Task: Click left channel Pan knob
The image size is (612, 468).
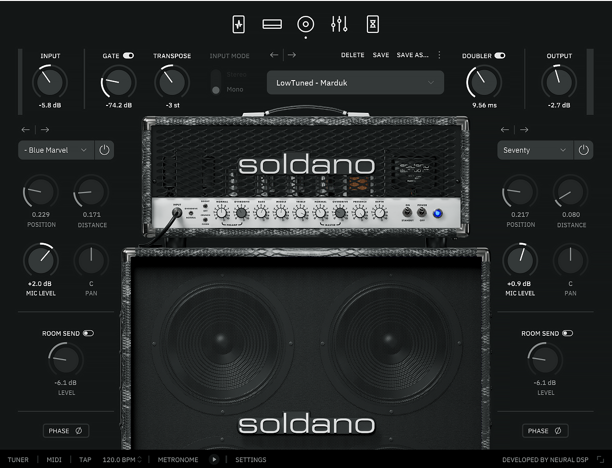Action: [x=92, y=261]
